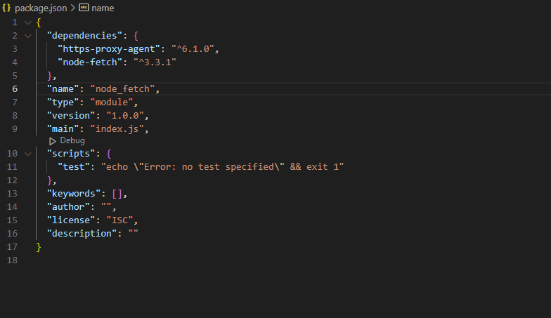Screen dimensions: 551x318
Task: Click the breadcrumb chevron after package.json
Action: coord(73,8)
